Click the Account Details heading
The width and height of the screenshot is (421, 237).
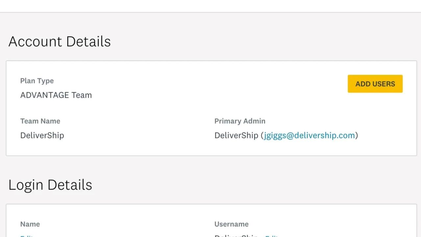(x=60, y=42)
